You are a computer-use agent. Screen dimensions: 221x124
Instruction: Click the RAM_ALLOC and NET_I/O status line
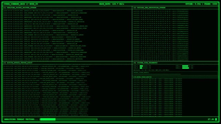[x=151, y=70]
